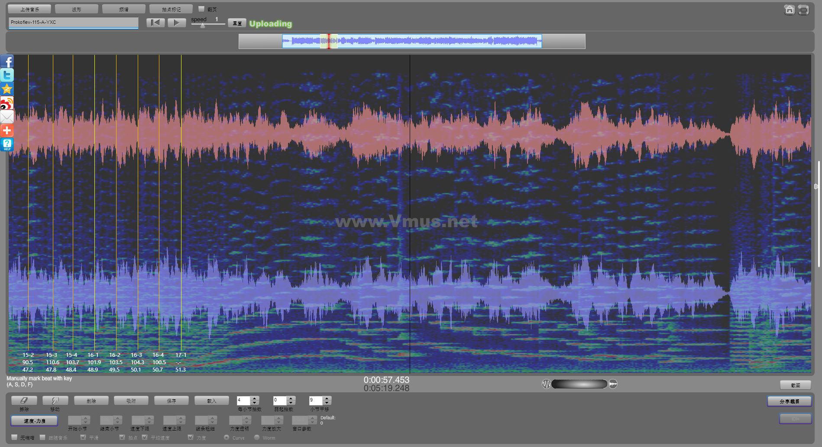Increase 结束小节 end bar stepper
Viewport: 822px width, 447px height.
pyautogui.click(x=118, y=418)
